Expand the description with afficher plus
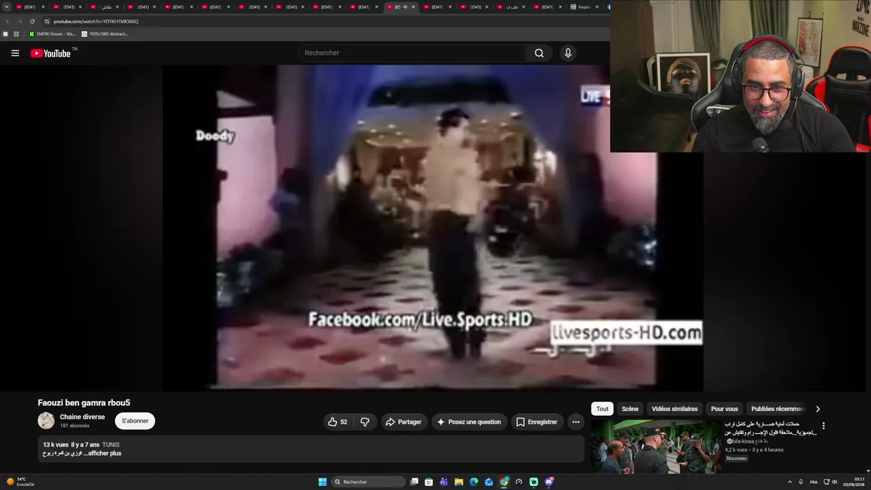 point(105,453)
